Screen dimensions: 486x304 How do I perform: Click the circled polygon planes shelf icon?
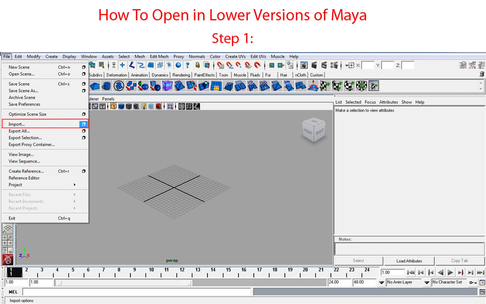(x=119, y=86)
